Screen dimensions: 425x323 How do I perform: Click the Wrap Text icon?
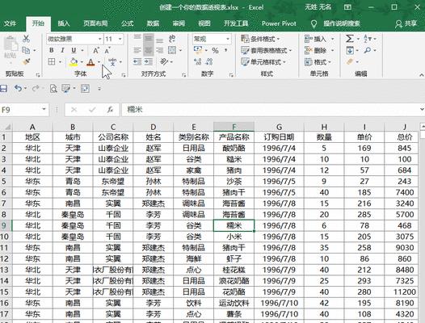172,39
